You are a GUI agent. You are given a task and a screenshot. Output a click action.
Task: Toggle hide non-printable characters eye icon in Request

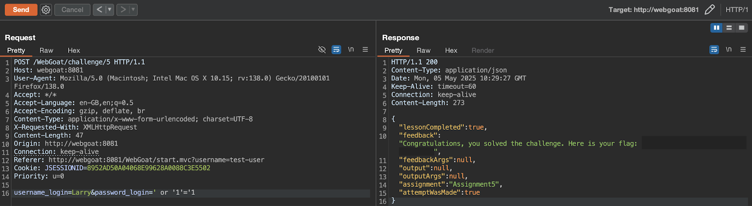322,49
